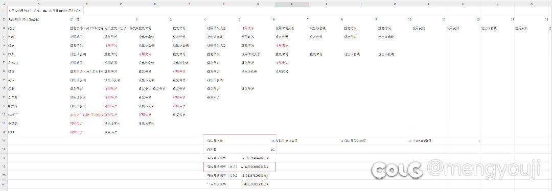Click the select-all corner of the grid
Image resolution: width=552 pixels, height=191 pixels.
point(4,4)
